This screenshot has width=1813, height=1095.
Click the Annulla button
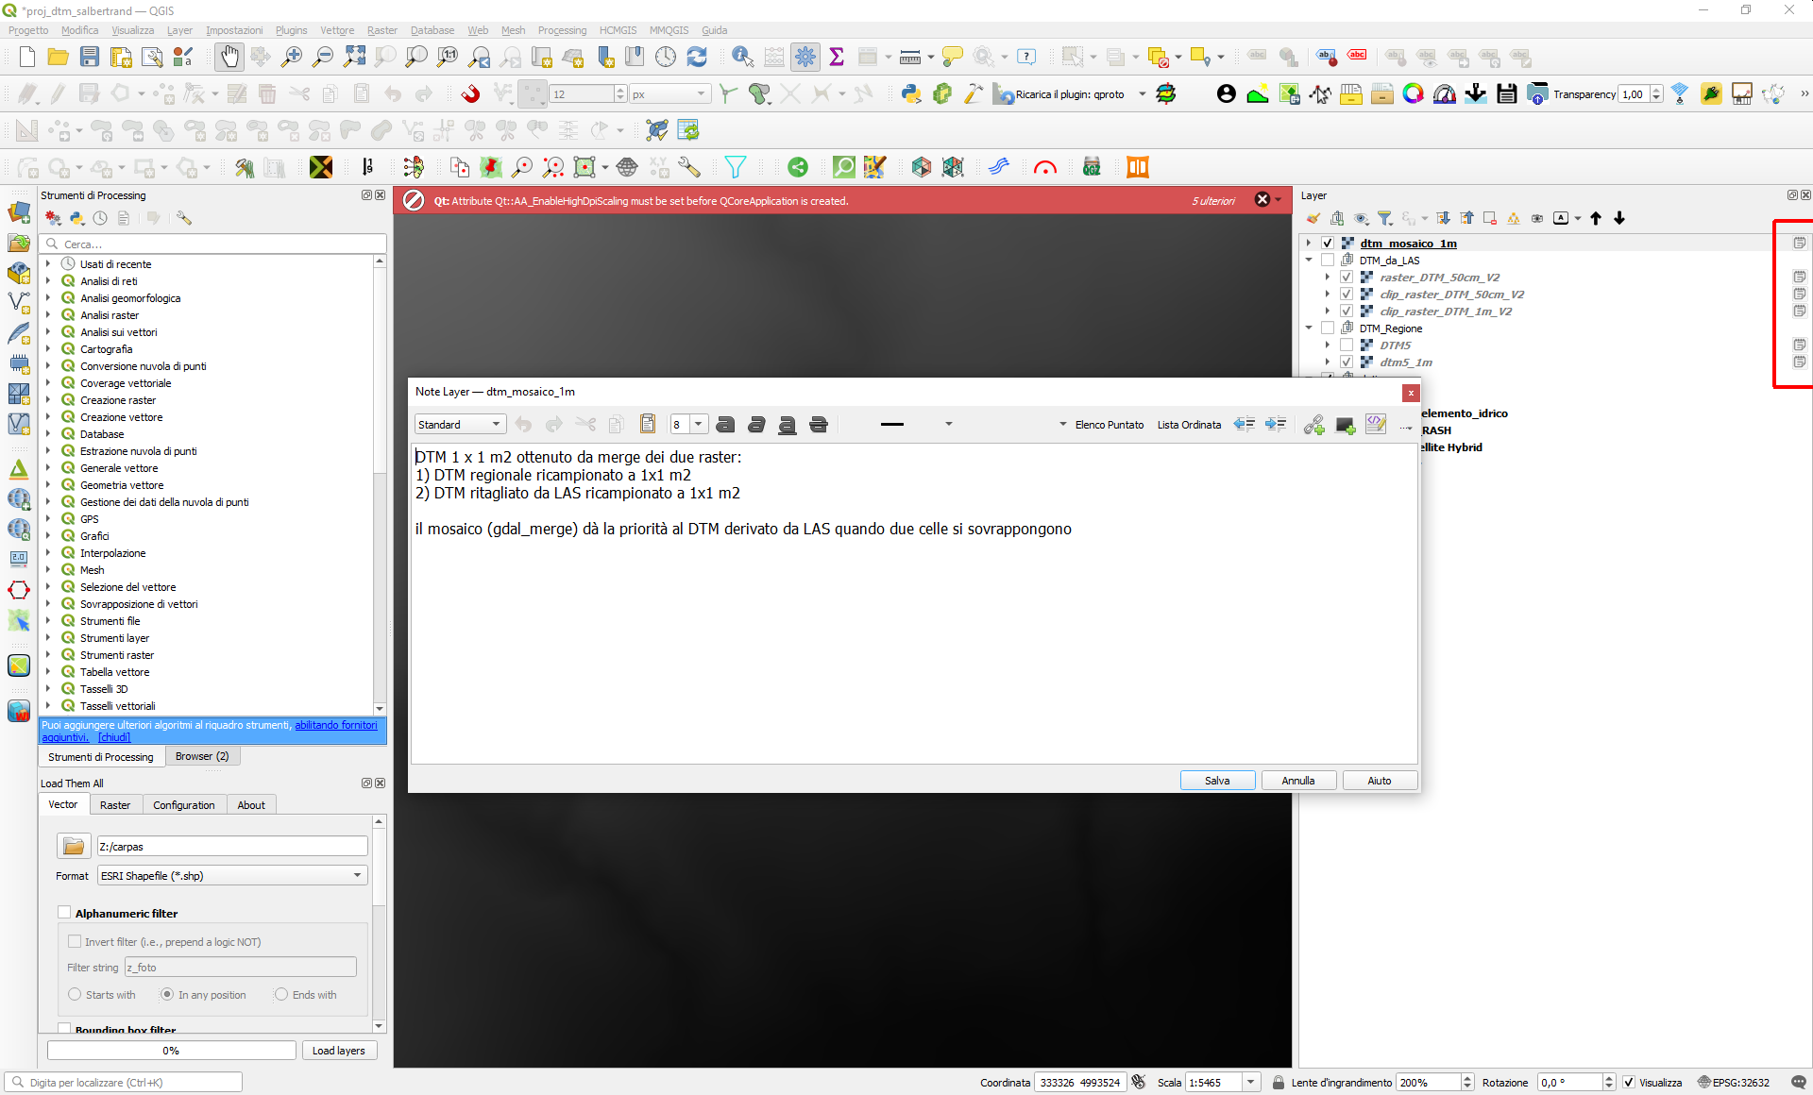coord(1298,780)
